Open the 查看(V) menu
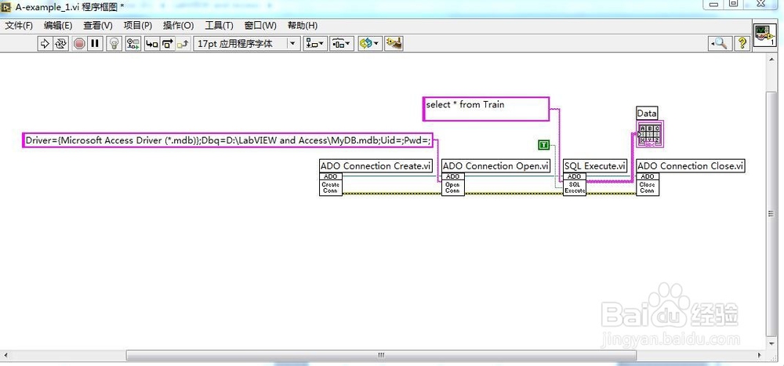 click(x=98, y=26)
